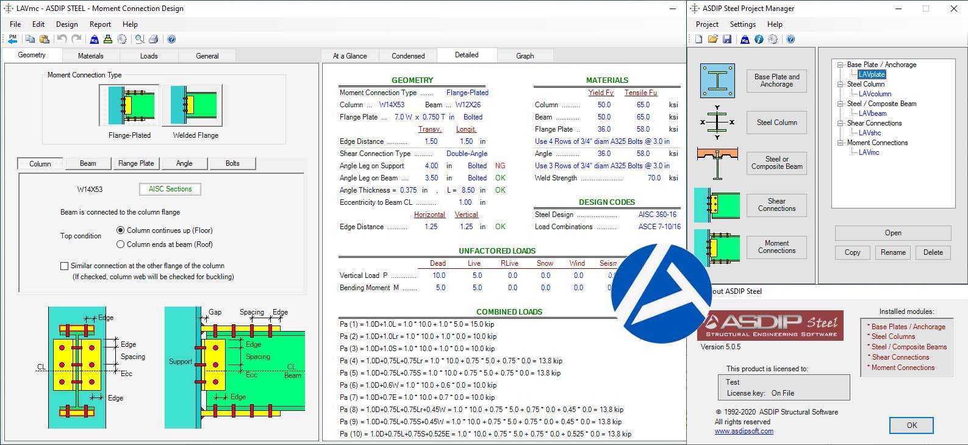The image size is (968, 445).
Task: Click the Save floppy icon in Project Manager
Action: tap(727, 39)
